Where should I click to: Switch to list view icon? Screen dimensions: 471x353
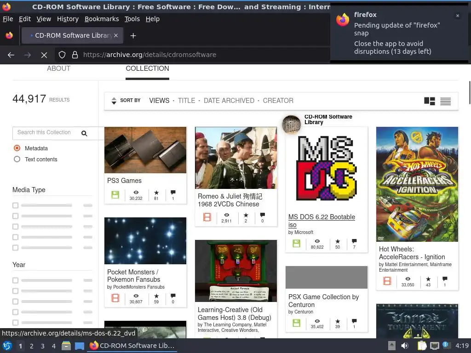[445, 101]
